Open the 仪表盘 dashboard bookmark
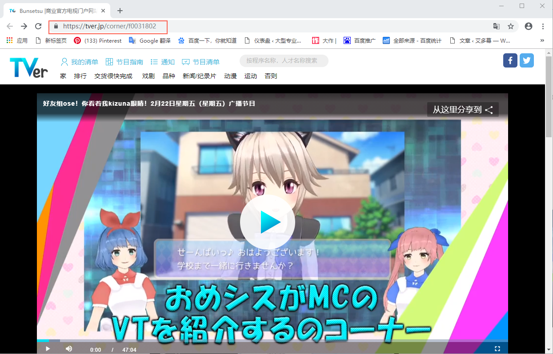Viewport: 553px width, 354px height. [x=273, y=40]
